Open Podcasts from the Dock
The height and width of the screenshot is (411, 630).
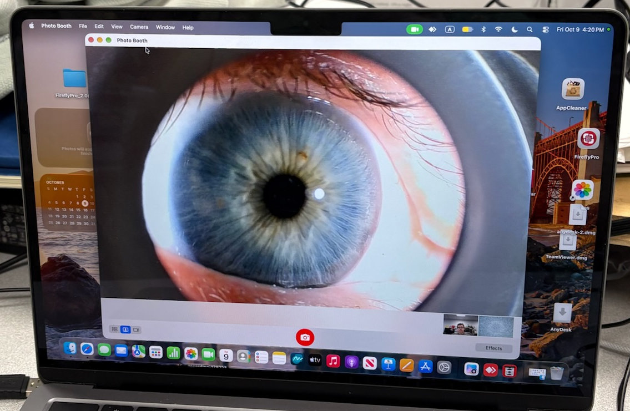[x=351, y=362]
